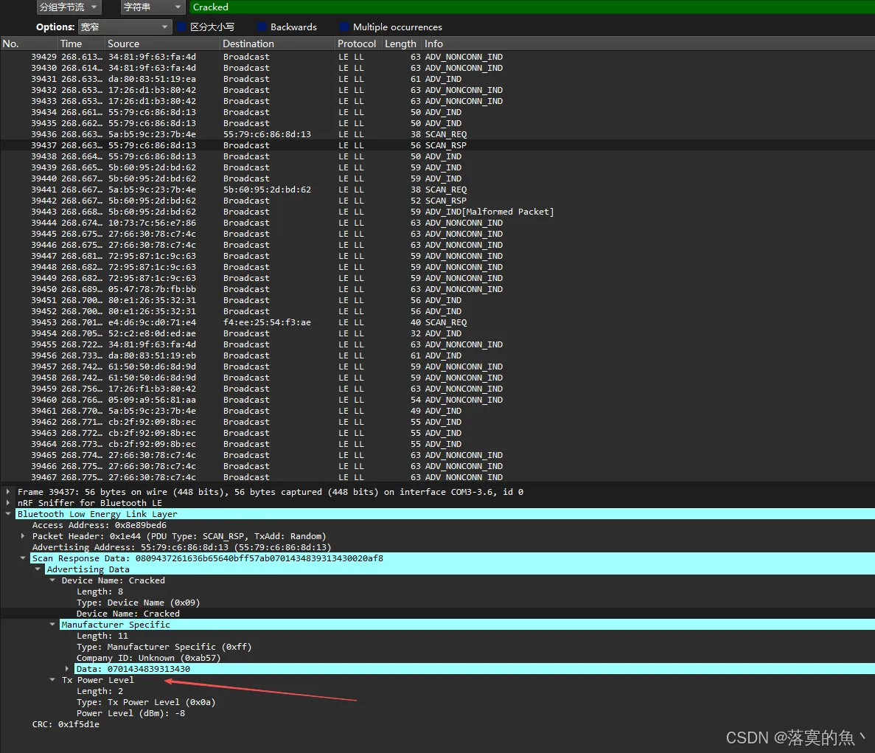Select Length: 8 under Device Name
This screenshot has height=753, width=875.
point(100,591)
